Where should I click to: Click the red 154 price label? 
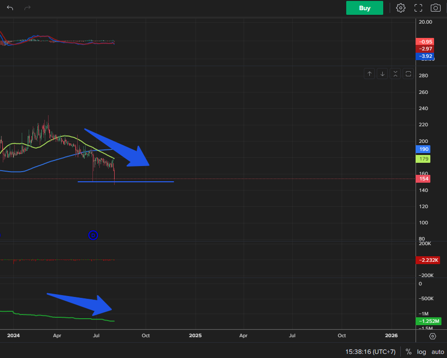(x=423, y=179)
